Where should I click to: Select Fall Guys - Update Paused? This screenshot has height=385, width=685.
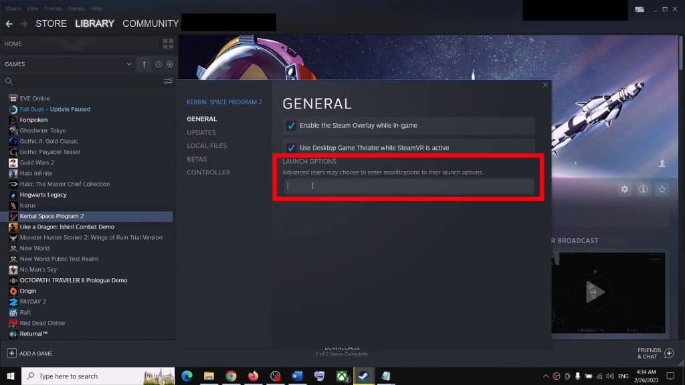click(55, 109)
